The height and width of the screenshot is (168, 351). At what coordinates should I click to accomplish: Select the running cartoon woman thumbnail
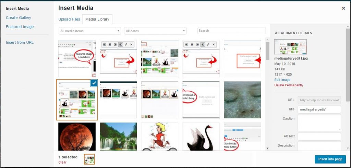(x=160, y=137)
